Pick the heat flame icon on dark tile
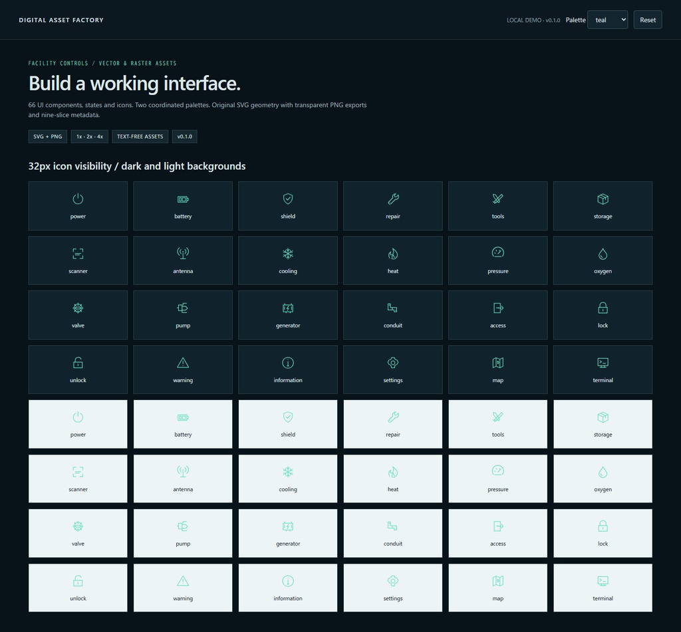The width and height of the screenshot is (681, 632). tap(393, 253)
